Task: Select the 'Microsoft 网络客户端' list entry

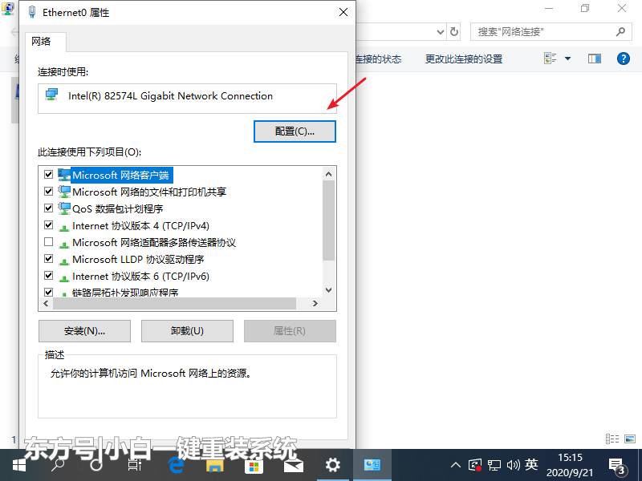Action: pyautogui.click(x=120, y=175)
